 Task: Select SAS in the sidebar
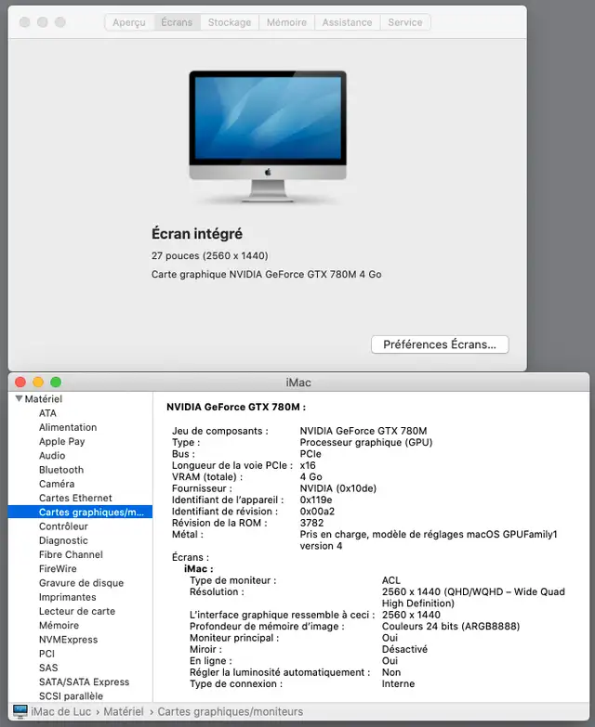(x=48, y=668)
